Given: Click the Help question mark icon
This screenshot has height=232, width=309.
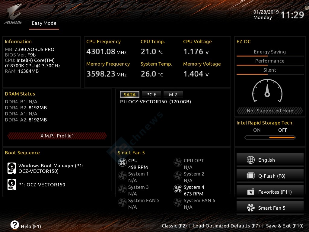Looking at the screenshot, I should click(x=15, y=225).
